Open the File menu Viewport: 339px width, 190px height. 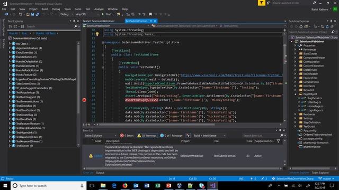point(4,9)
